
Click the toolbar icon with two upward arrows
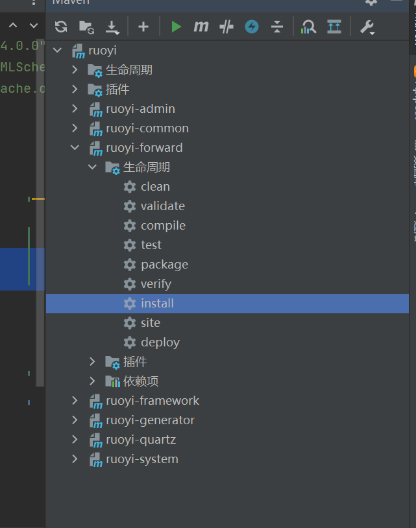[x=334, y=27]
